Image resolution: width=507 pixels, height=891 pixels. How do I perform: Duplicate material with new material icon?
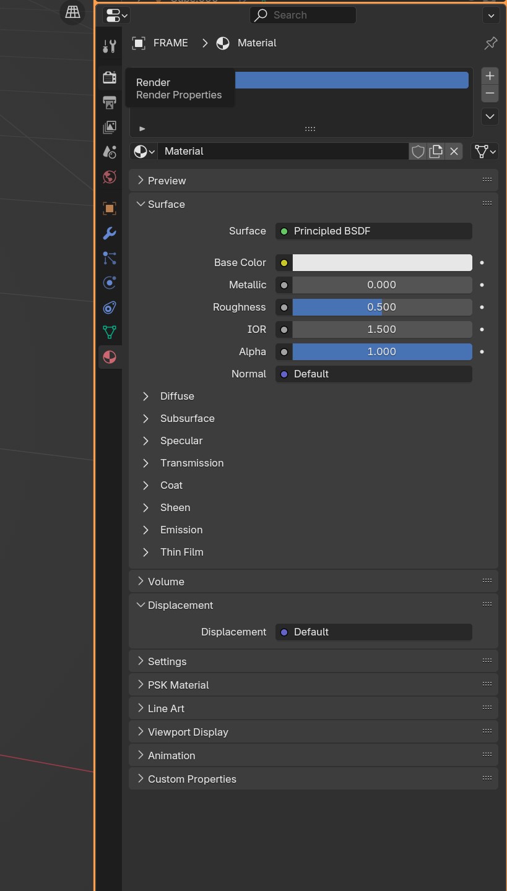coord(436,151)
